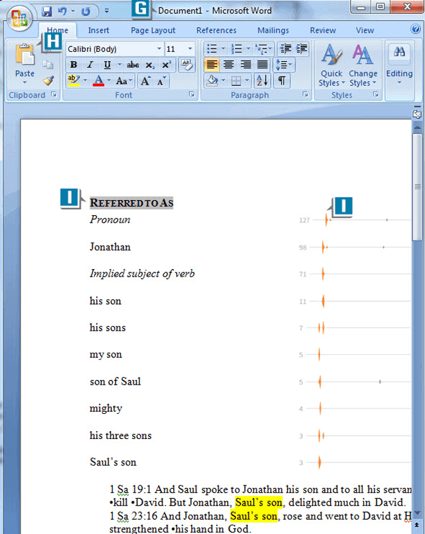Click the Paste button

point(25,64)
